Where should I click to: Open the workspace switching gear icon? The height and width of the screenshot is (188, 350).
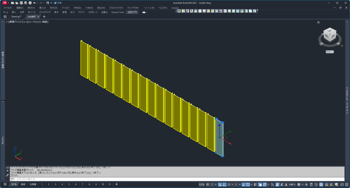pyautogui.click(x=299, y=184)
